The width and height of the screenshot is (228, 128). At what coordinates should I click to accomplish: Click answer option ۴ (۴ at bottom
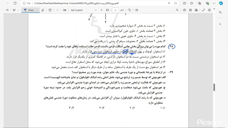click(71, 108)
